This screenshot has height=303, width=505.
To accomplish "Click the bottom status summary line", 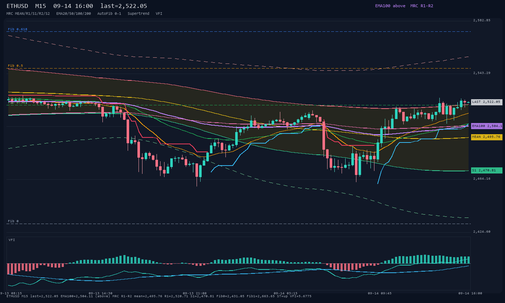I will [159, 296].
